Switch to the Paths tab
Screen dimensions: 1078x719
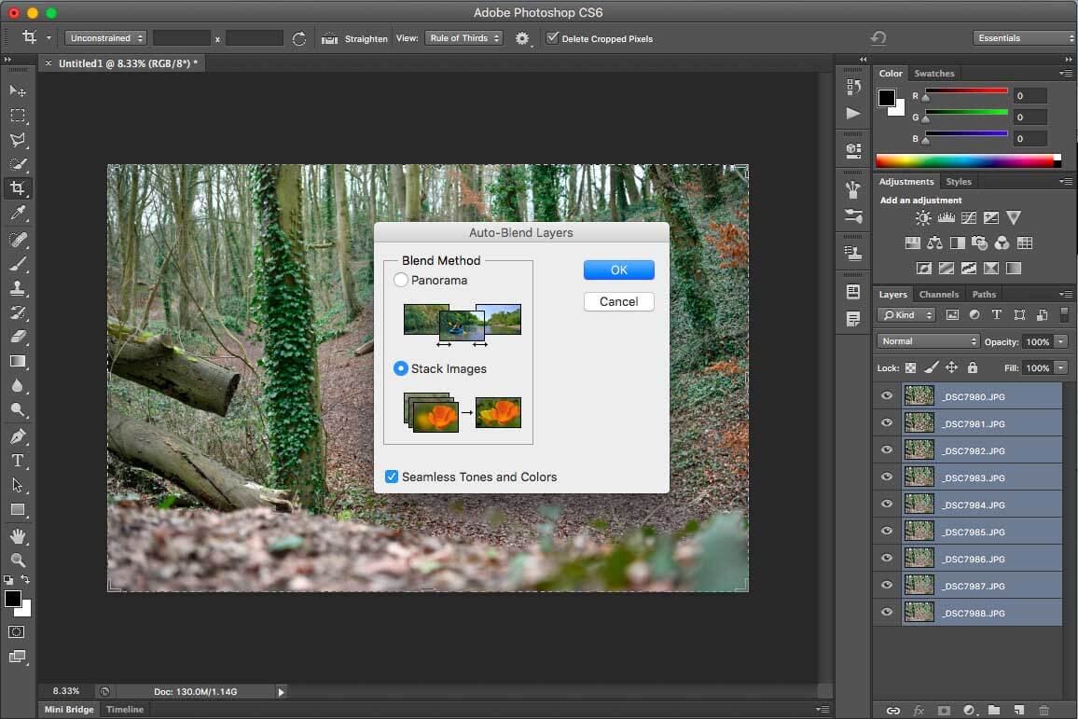pos(984,294)
